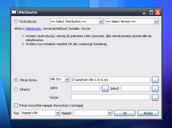Open the UNetbootin hyperlink

tap(33, 29)
